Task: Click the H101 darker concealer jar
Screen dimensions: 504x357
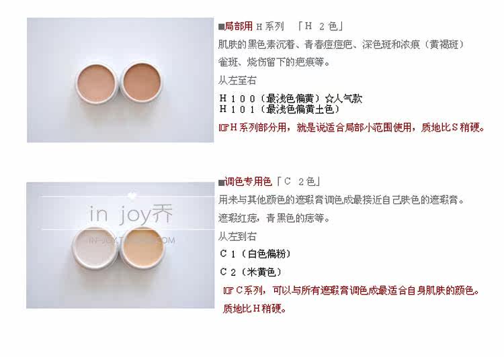Action: pyautogui.click(x=142, y=81)
